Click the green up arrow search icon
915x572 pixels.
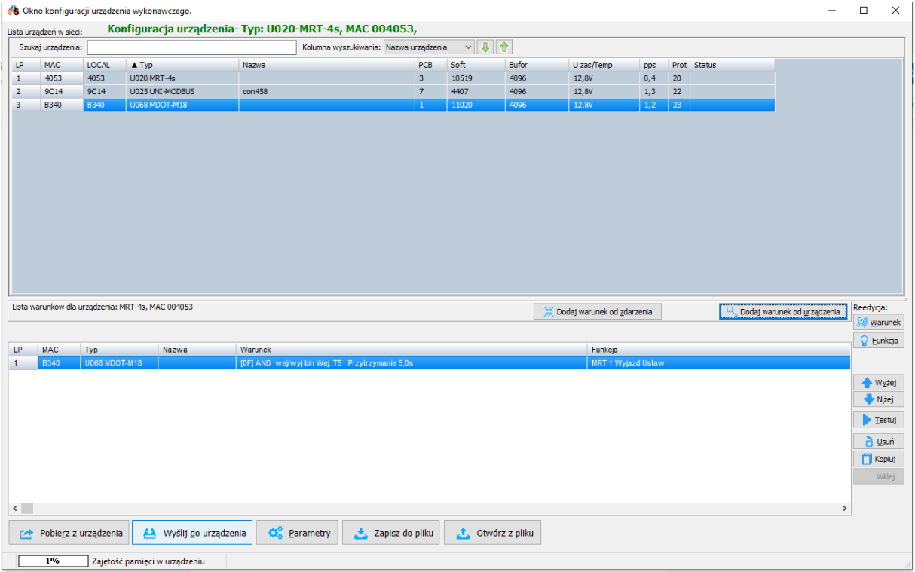(x=504, y=47)
